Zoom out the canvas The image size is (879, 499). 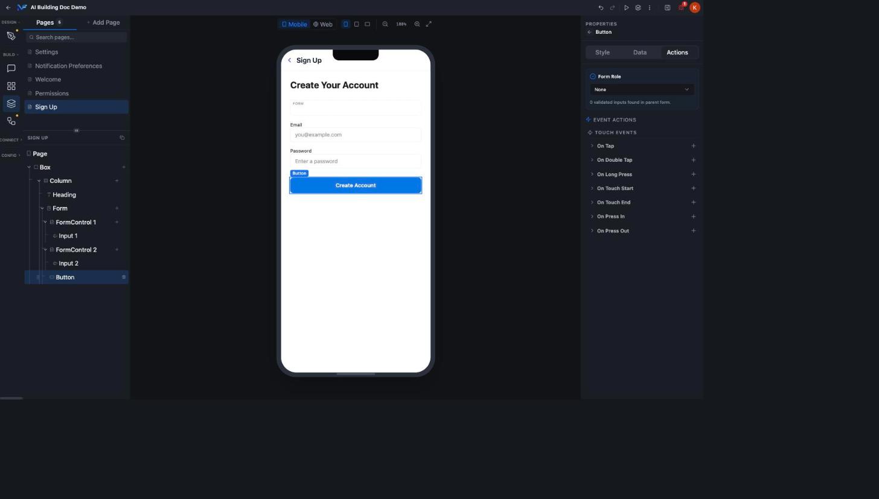[385, 24]
